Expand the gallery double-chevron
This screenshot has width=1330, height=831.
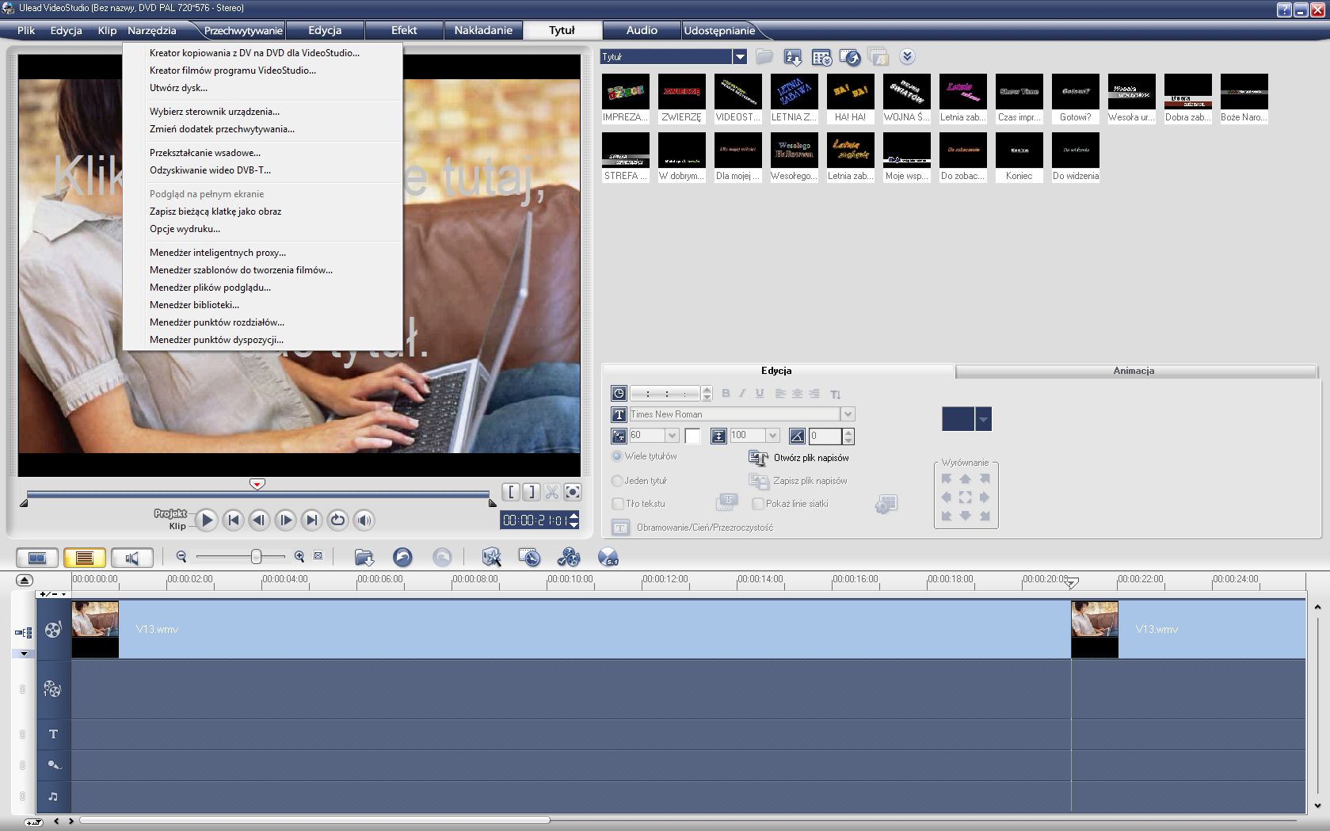(908, 56)
